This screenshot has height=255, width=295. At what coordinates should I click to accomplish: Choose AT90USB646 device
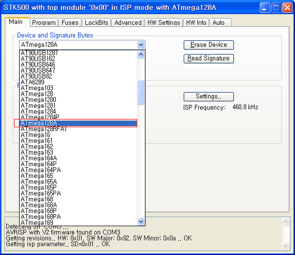point(78,65)
